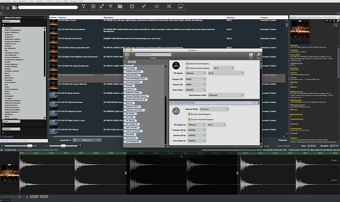
Task: Click in the Find search field
Action: pos(48,7)
